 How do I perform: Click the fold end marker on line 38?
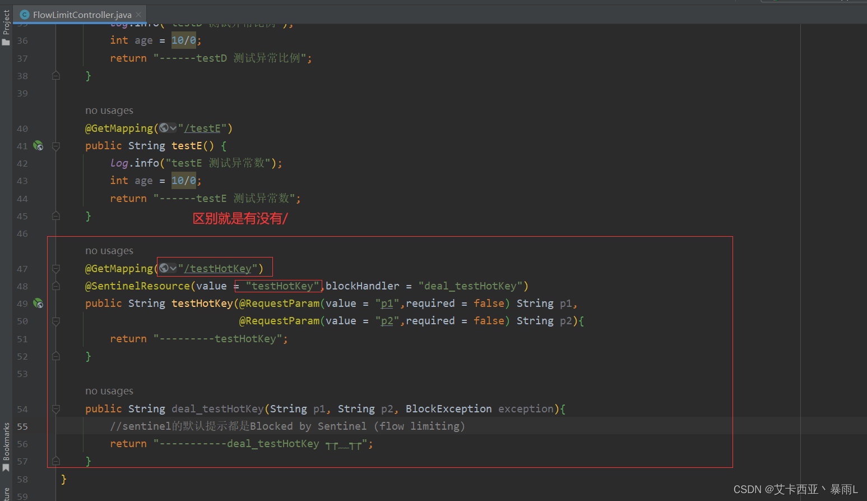[x=56, y=76]
